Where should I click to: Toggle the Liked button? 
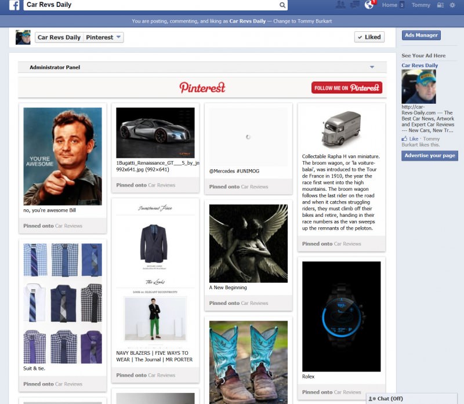369,37
